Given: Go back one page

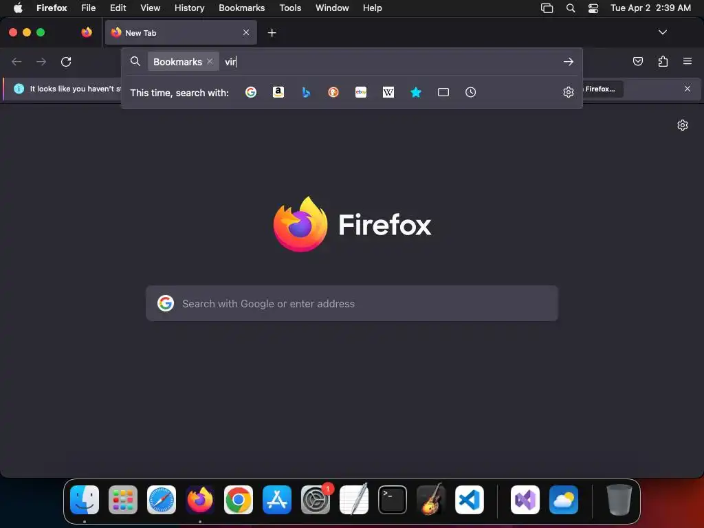Looking at the screenshot, I should 16,61.
